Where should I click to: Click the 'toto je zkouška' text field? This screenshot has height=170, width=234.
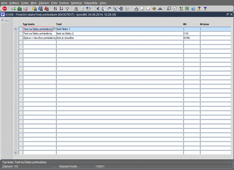120,38
